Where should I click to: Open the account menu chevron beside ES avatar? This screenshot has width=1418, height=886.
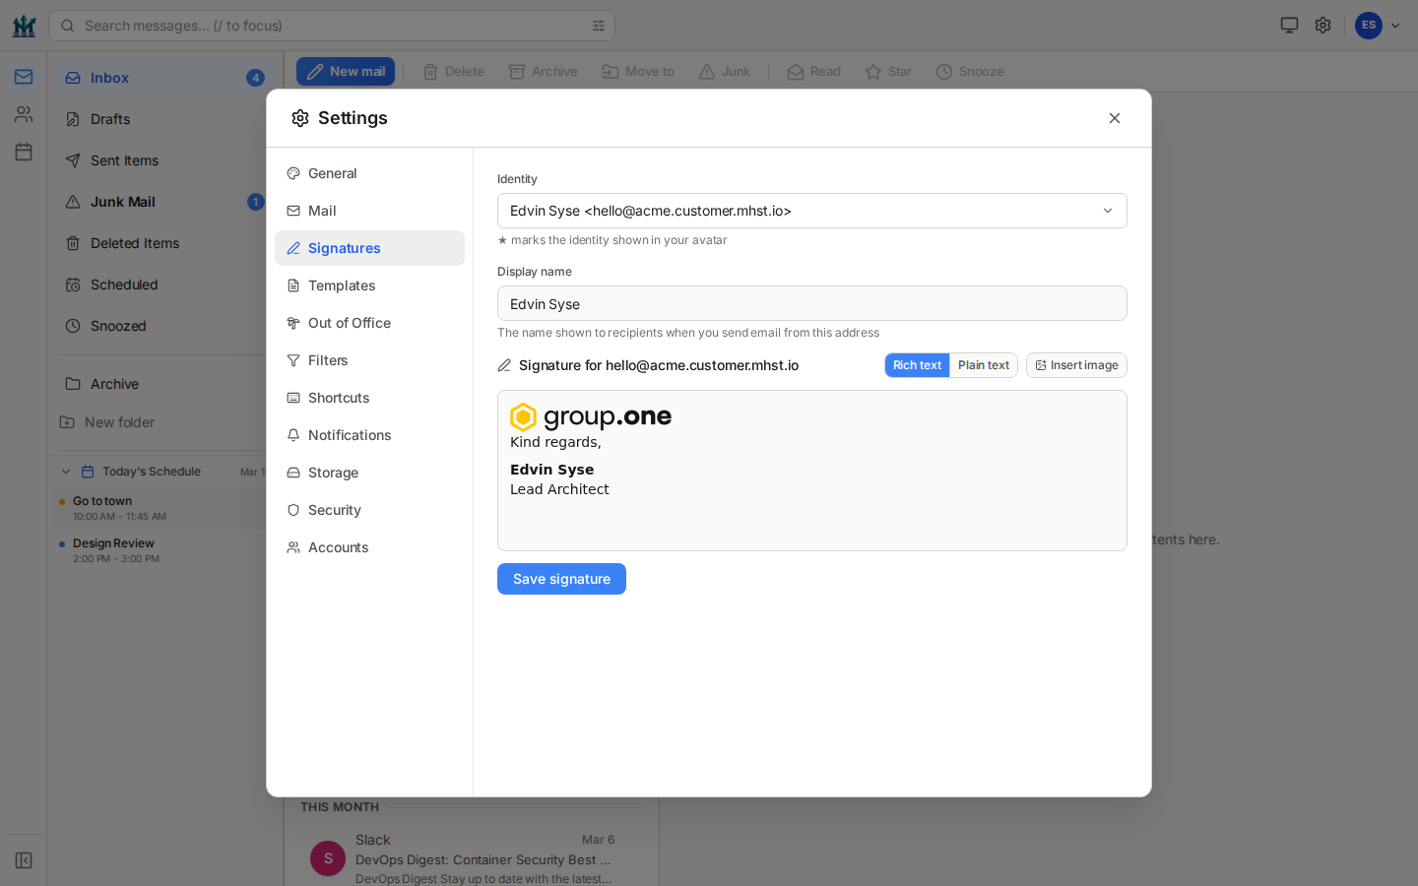1394,25
